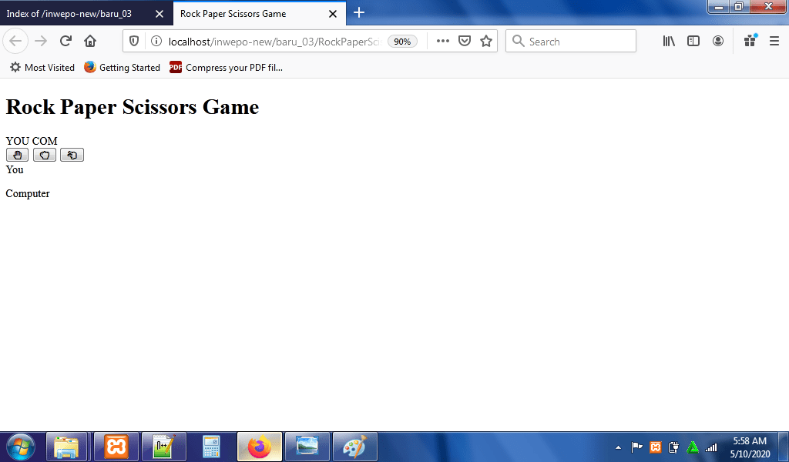789x462 pixels.
Task: Open Firefox account menu
Action: pos(718,42)
